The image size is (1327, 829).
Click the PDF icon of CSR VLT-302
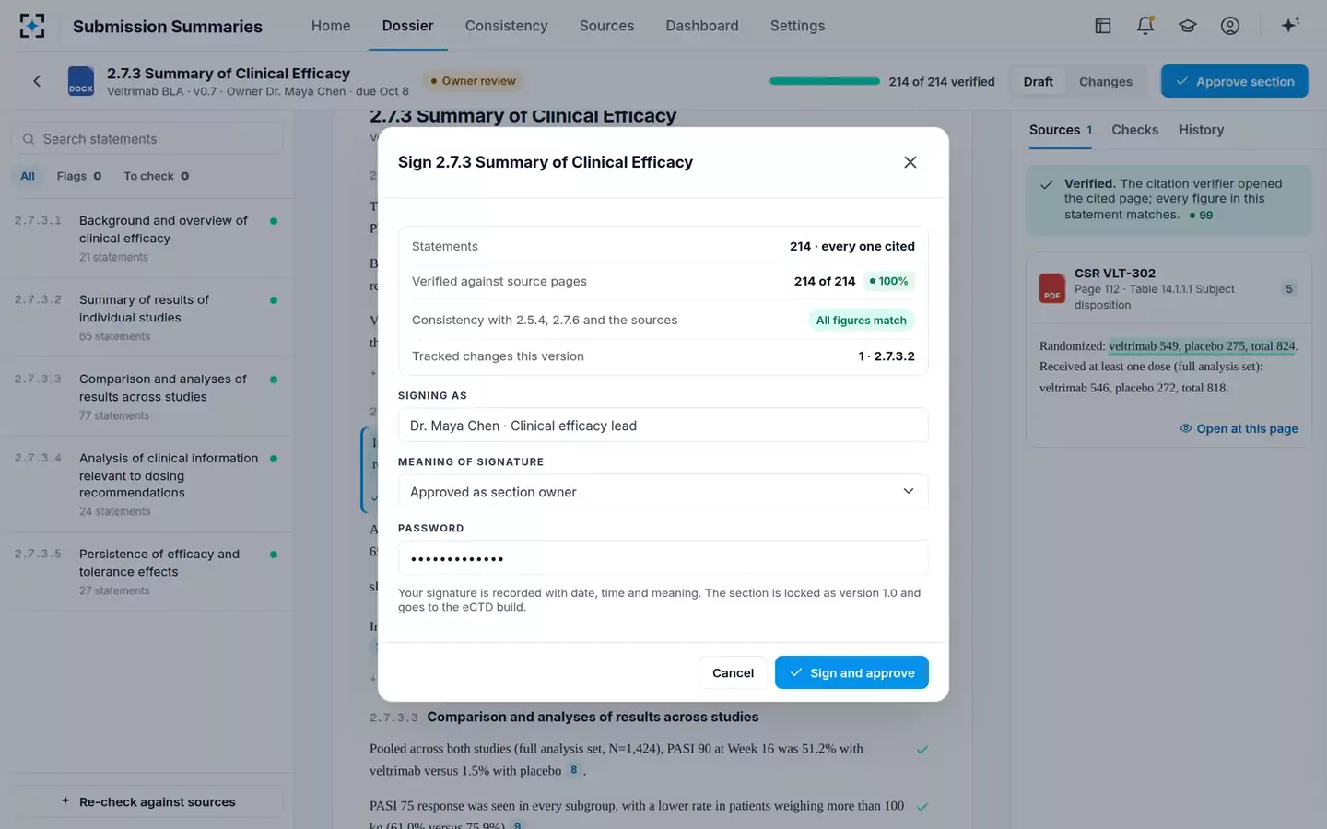click(x=1052, y=288)
